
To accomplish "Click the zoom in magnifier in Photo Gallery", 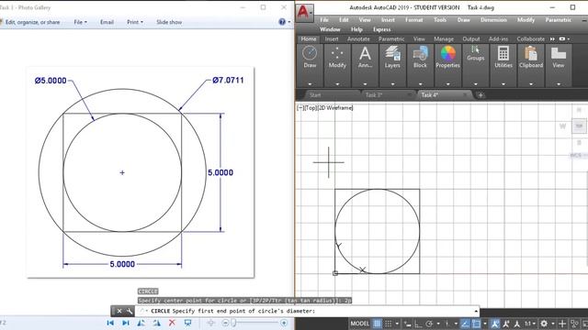I will click(284, 323).
